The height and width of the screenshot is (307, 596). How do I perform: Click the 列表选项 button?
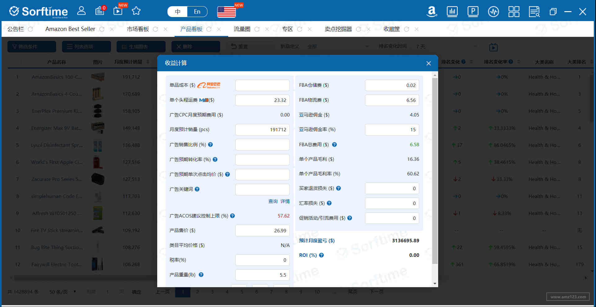point(86,46)
